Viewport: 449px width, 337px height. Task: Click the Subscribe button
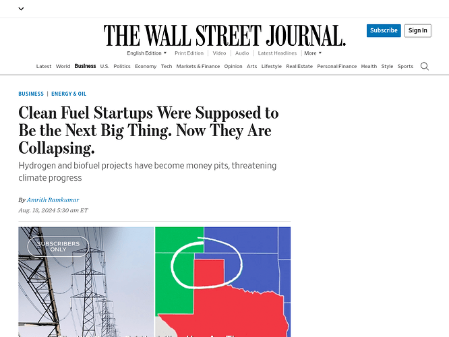pyautogui.click(x=384, y=30)
